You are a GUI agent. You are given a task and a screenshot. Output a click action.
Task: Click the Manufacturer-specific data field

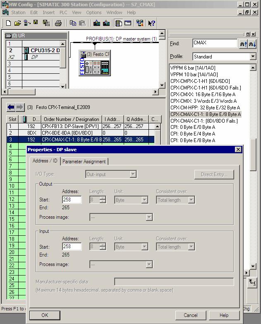[174, 282]
